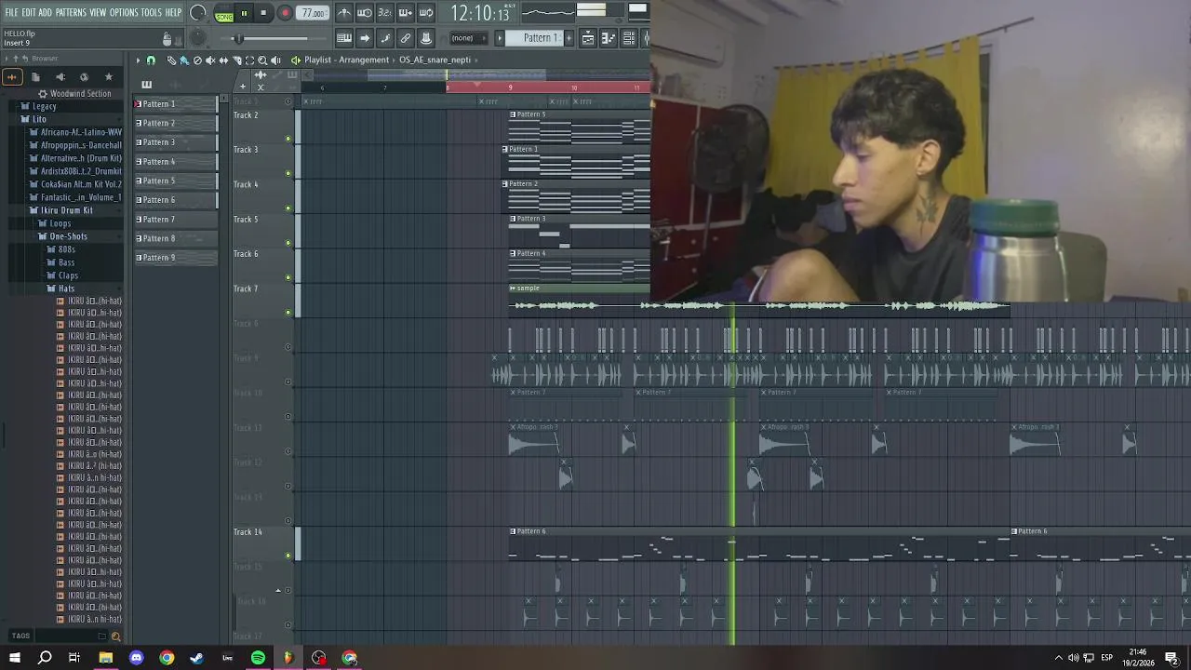Toggle the metronome icon
Viewport: 1191px width, 670px height.
(344, 12)
